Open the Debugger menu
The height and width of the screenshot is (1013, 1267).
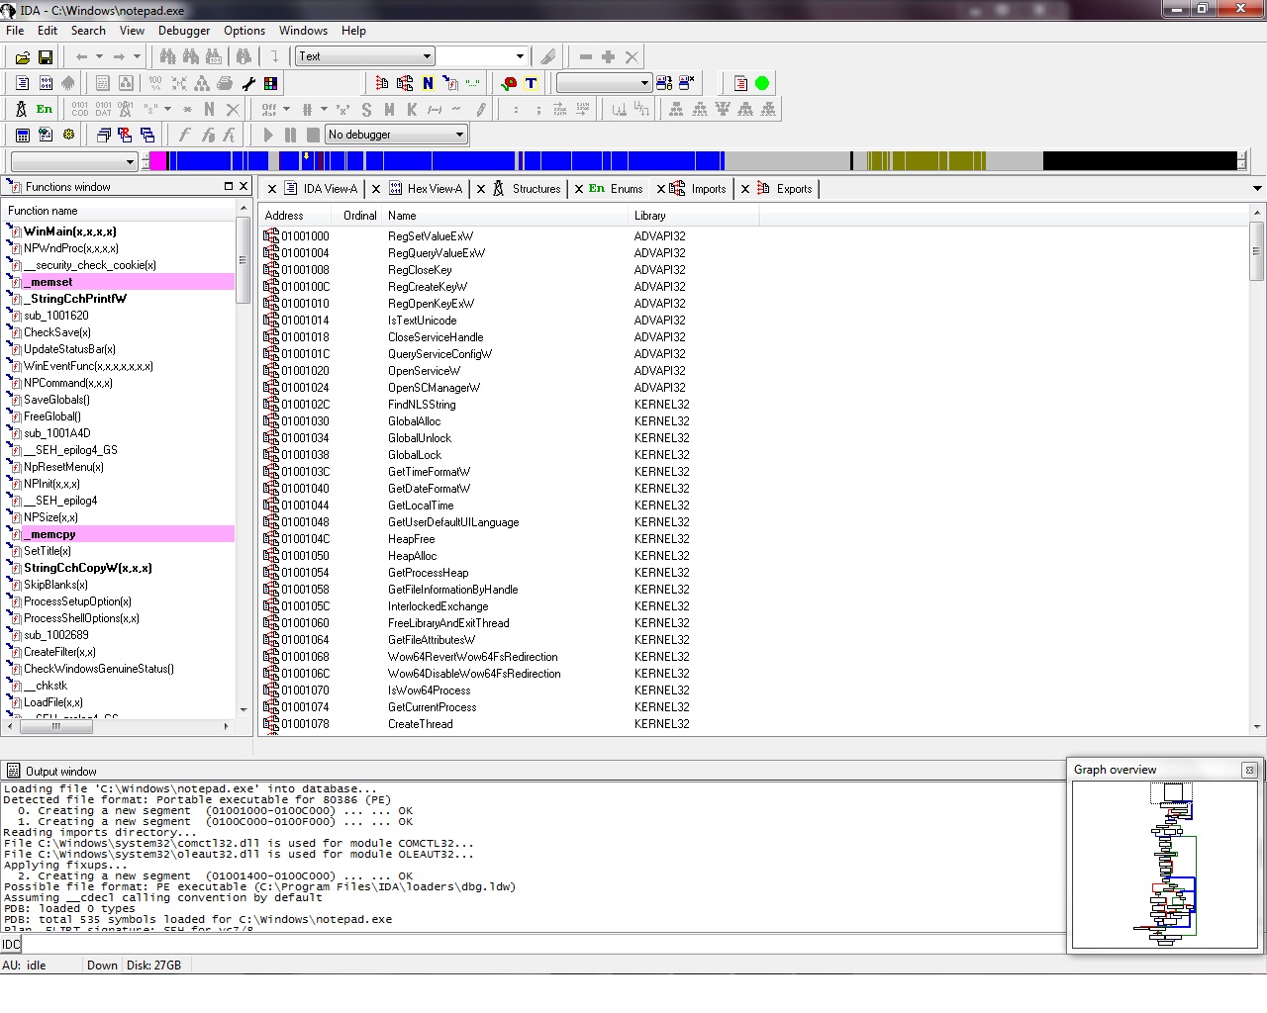[x=184, y=31]
